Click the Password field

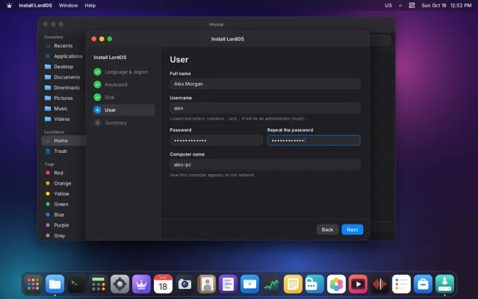(216, 140)
